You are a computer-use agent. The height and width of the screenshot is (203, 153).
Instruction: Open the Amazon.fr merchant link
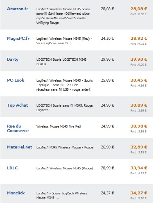(x=18, y=9)
